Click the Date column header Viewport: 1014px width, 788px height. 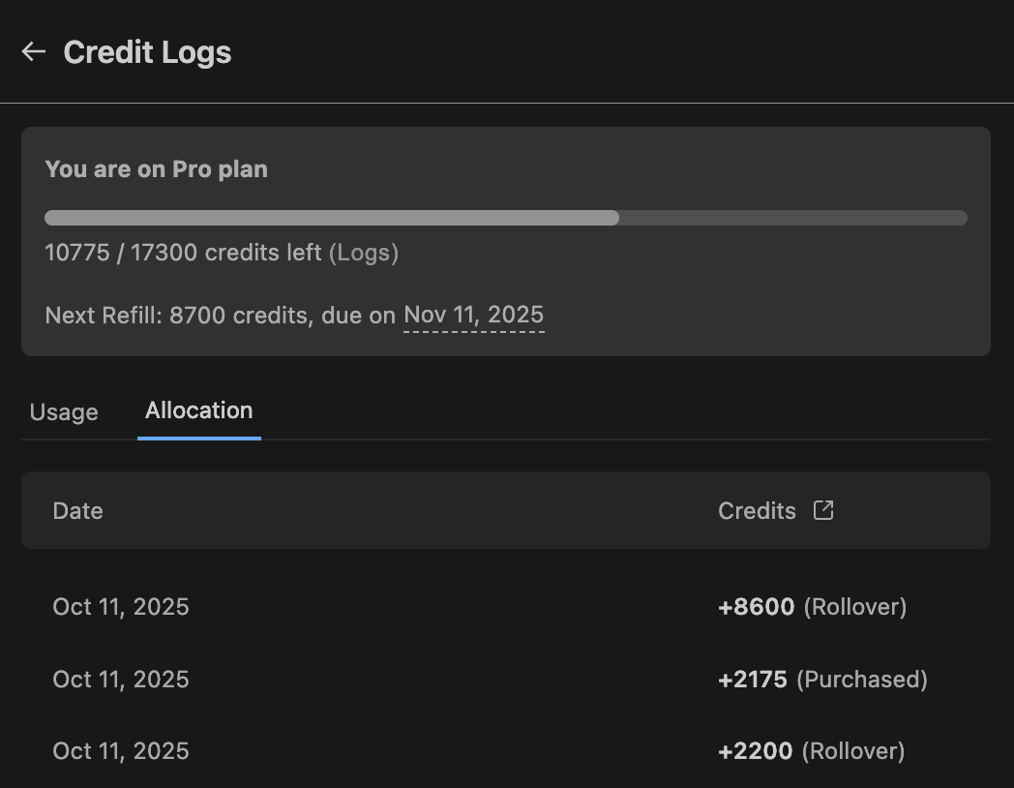pos(77,510)
